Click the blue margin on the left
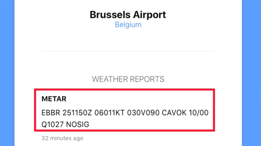261x146 pixels. tap(9, 72)
